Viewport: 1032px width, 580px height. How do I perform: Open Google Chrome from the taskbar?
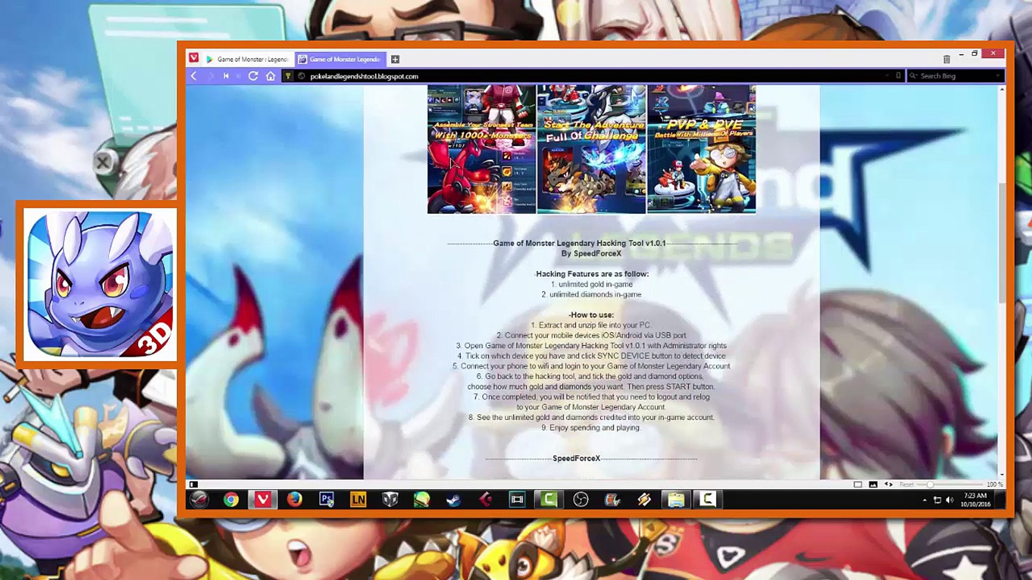(231, 500)
